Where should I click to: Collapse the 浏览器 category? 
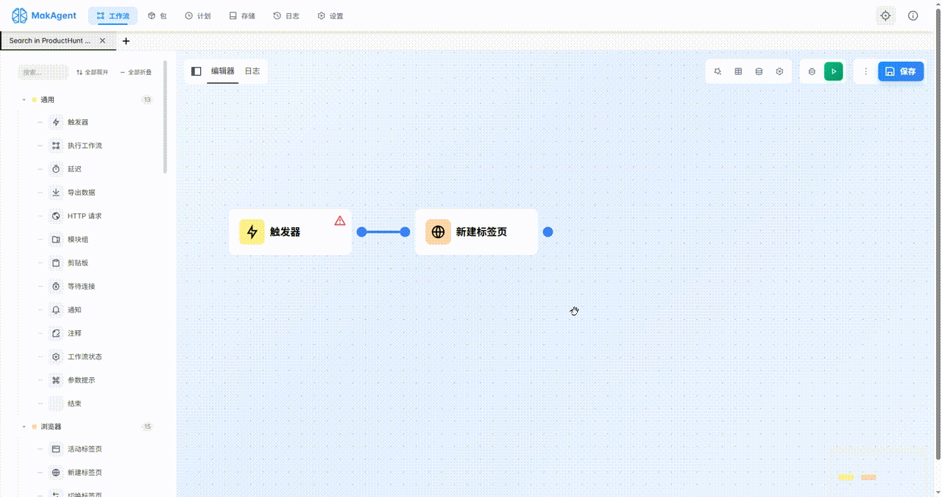[x=24, y=426]
